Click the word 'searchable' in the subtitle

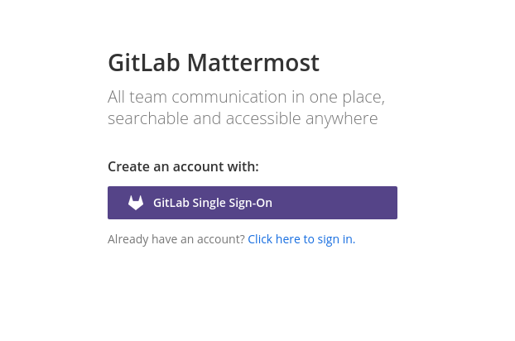(x=148, y=118)
